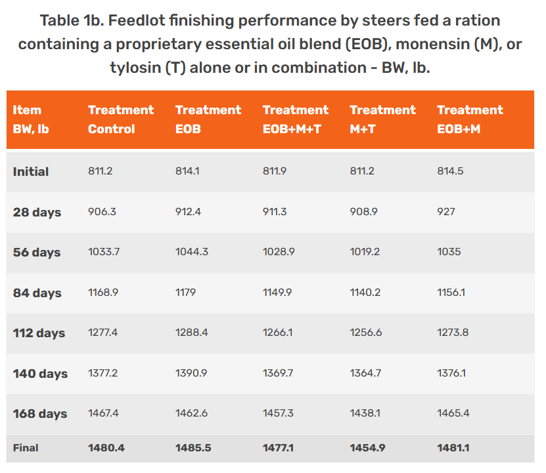Click the 1179 value in 84 days row
The width and height of the screenshot is (546, 473).
click(185, 293)
